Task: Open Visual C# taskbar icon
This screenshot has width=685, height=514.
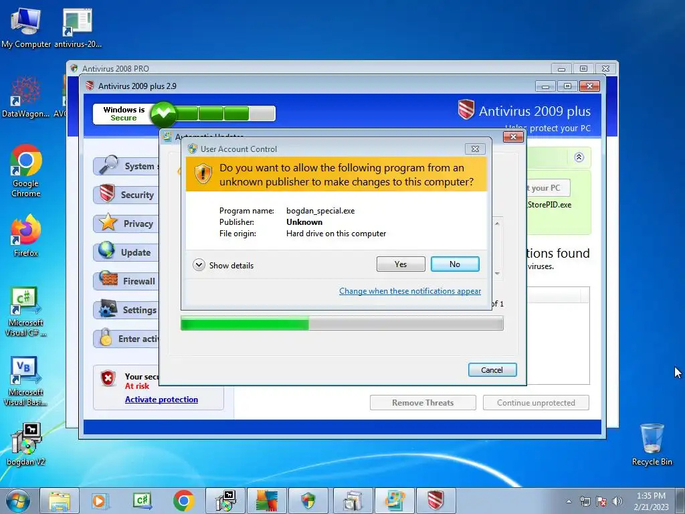Action: (142, 501)
